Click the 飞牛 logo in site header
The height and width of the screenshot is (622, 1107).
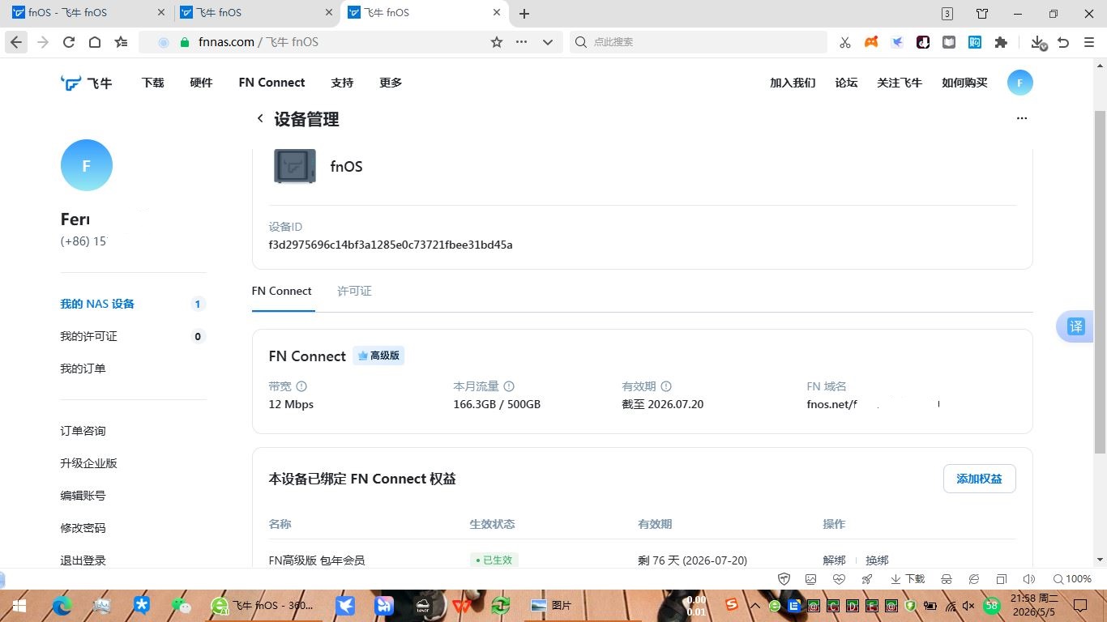point(87,83)
